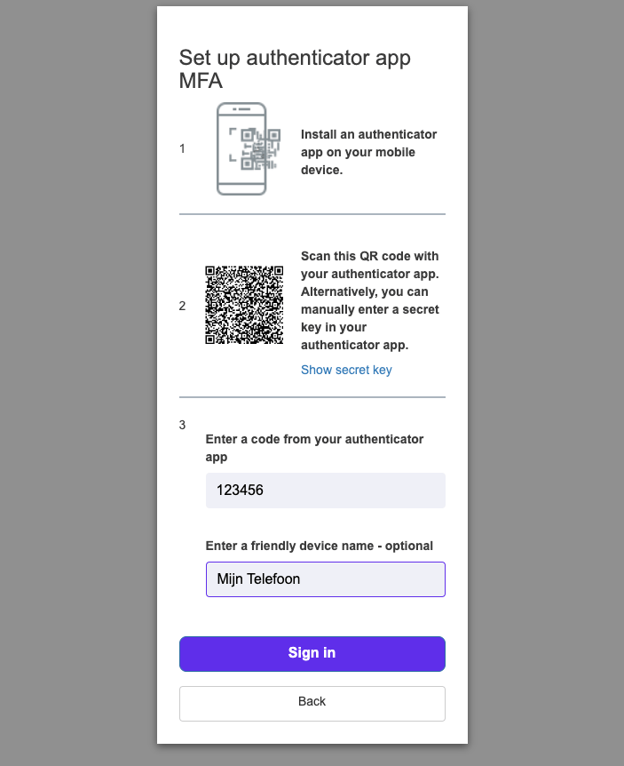Viewport: 624px width, 766px height.
Task: Click the step number 3 marker
Action: 183,425
